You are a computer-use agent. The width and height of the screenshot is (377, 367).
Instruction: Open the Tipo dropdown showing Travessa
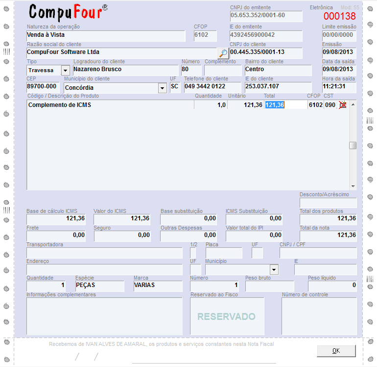click(65, 70)
